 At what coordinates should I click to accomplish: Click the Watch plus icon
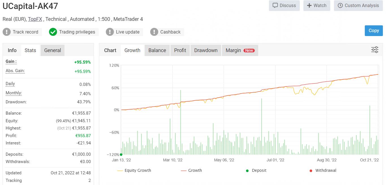(x=309, y=6)
